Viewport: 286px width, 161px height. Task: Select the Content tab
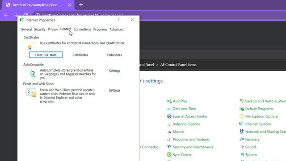coord(66,29)
